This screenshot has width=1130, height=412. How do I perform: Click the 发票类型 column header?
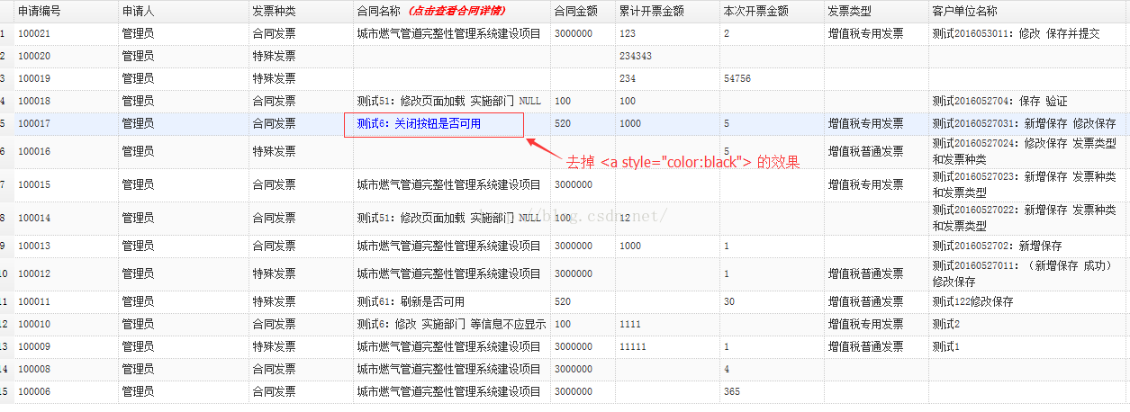pos(849,11)
